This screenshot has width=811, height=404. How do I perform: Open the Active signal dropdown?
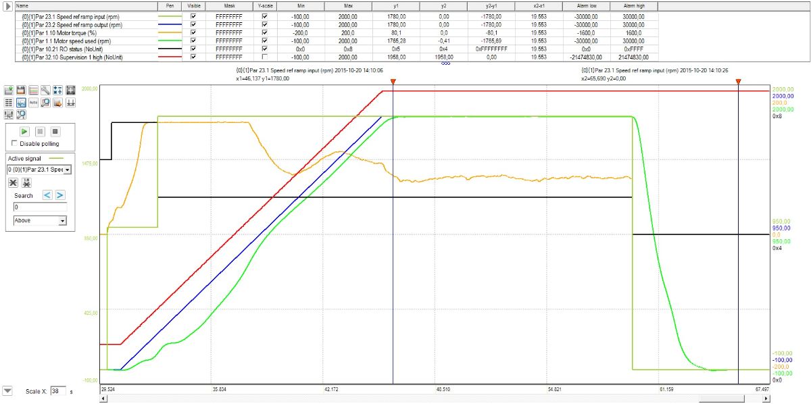[67, 170]
